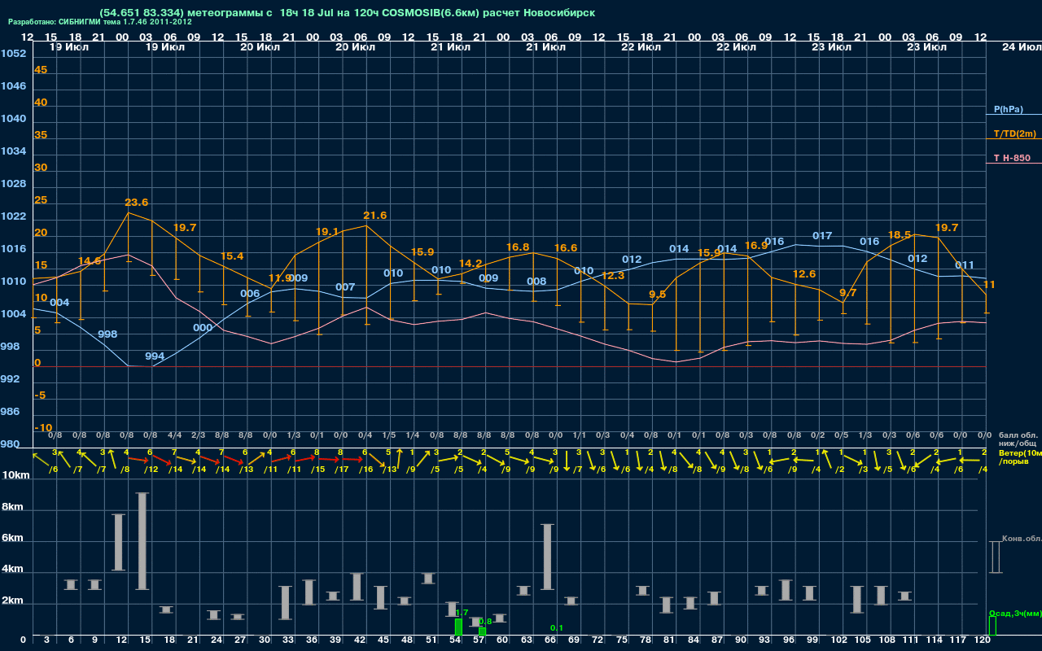The height and width of the screenshot is (651, 1042).
Task: Click the 004 pressure label
Action: pos(59,303)
